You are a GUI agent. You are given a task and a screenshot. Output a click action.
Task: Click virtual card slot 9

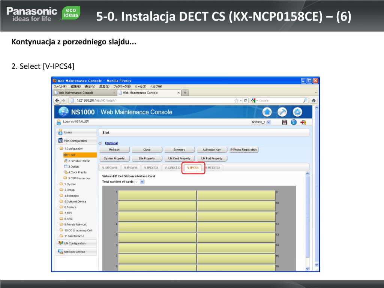coord(236,195)
